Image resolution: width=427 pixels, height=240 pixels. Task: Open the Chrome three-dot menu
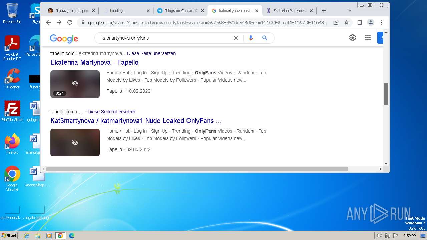(381, 22)
